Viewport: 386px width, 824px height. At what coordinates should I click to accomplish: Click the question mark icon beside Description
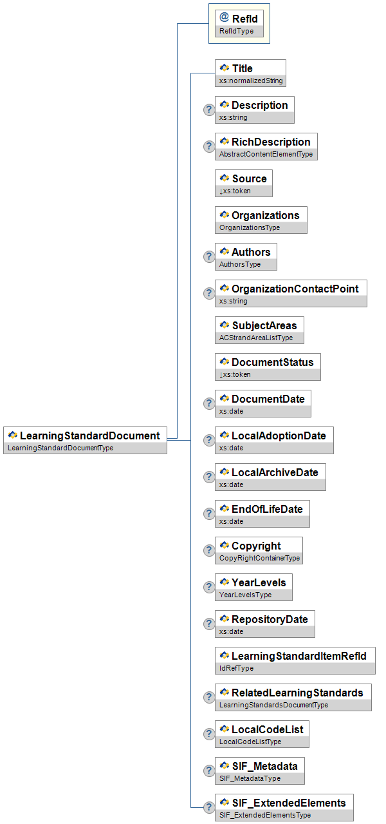pyautogui.click(x=208, y=110)
